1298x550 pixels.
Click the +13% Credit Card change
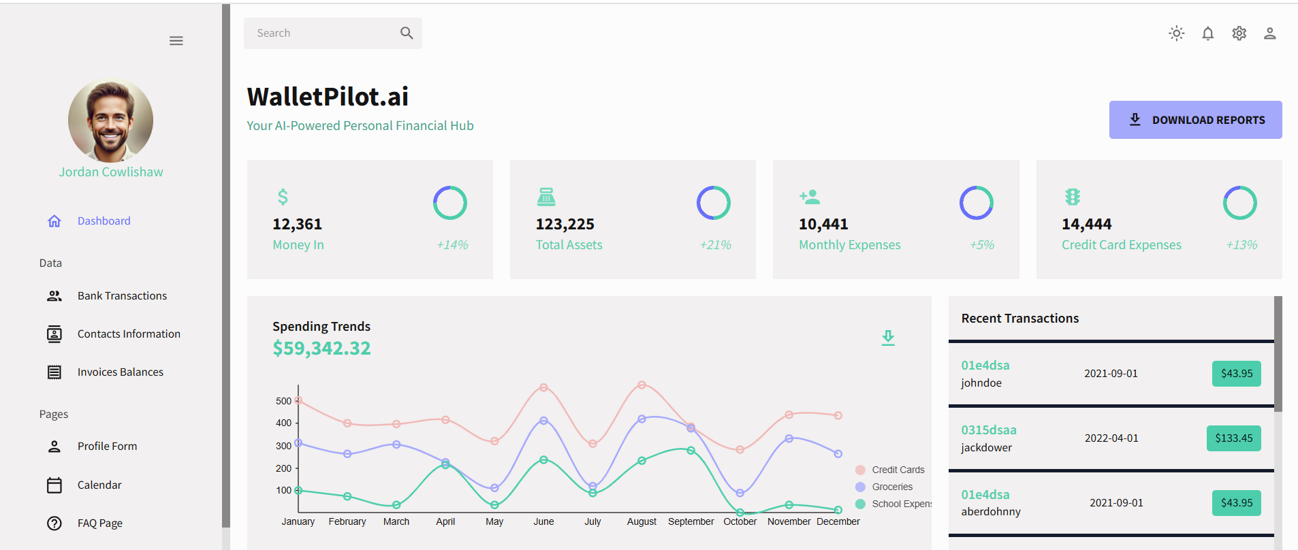click(1242, 245)
